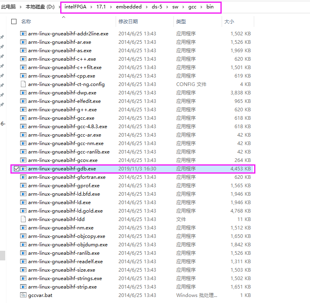Viewport: 310px width, 303px height.
Task: Click the arm-linux-gnueabihf-addr2line.exe file icon
Action: pyautogui.click(x=23, y=34)
